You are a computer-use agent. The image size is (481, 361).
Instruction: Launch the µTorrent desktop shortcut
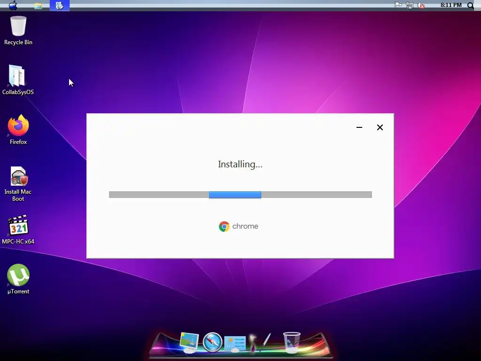[x=18, y=279]
